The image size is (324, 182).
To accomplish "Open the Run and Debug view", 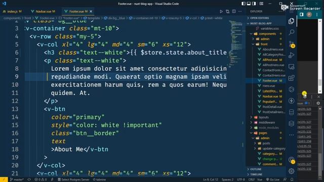I will (x=292, y=55).
